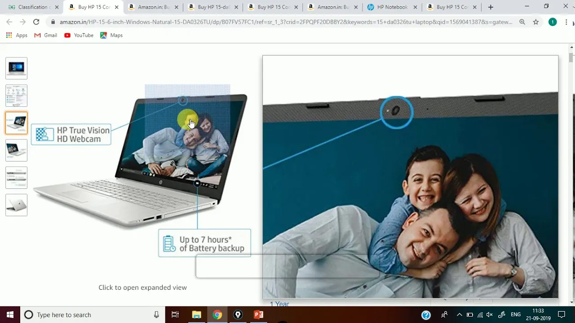This screenshot has height=323, width=575.
Task: Open the Gmail bookmark
Action: [46, 35]
